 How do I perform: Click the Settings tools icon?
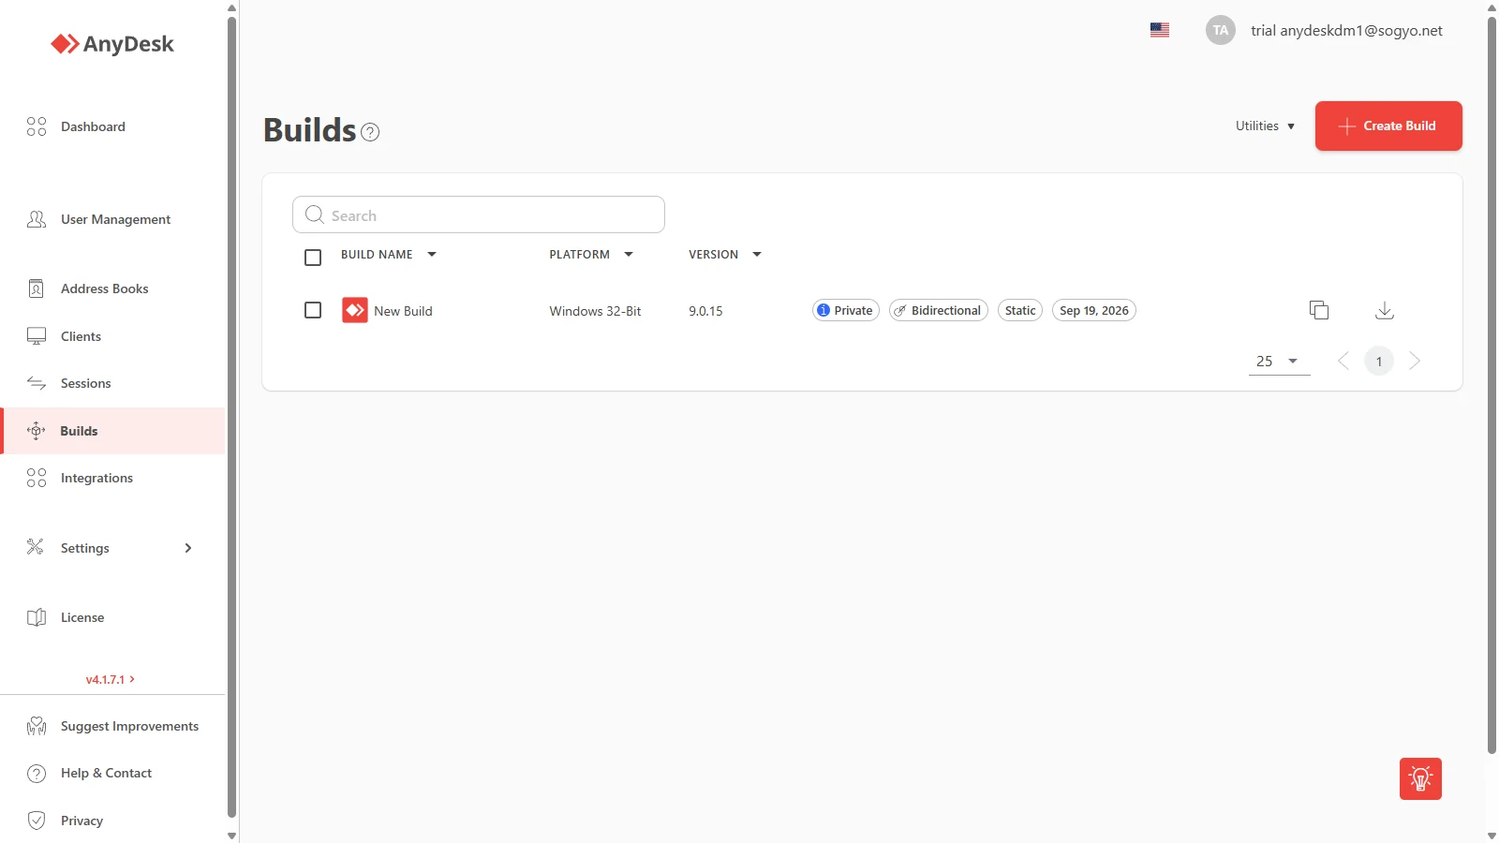pos(36,547)
